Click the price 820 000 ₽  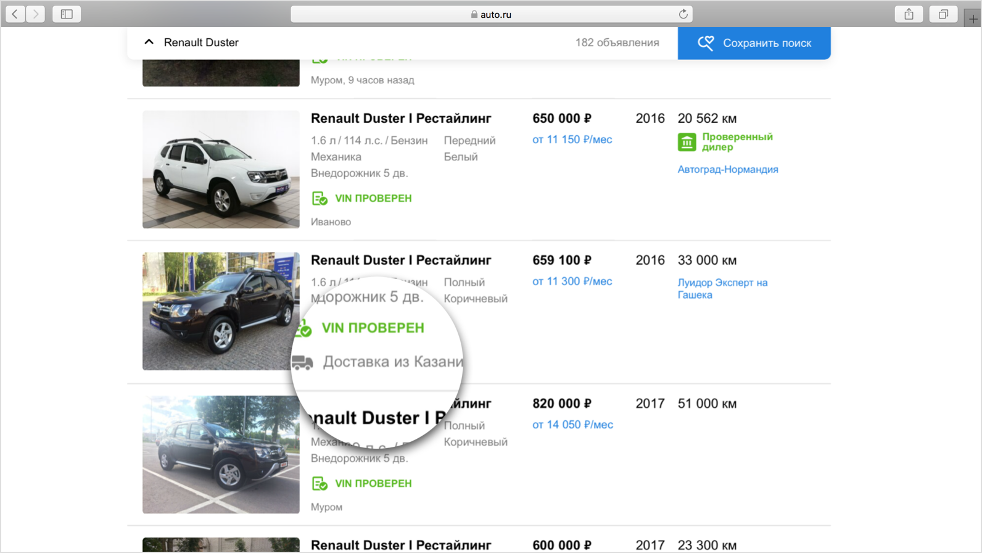tap(562, 404)
